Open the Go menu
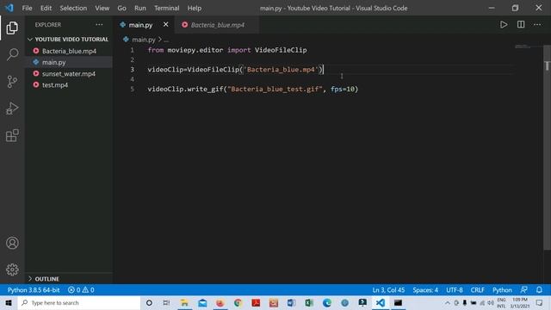This screenshot has width=551, height=310. (121, 8)
